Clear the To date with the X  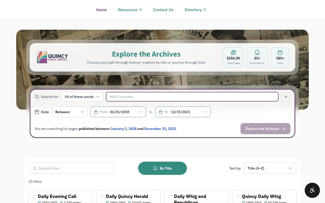(205, 112)
